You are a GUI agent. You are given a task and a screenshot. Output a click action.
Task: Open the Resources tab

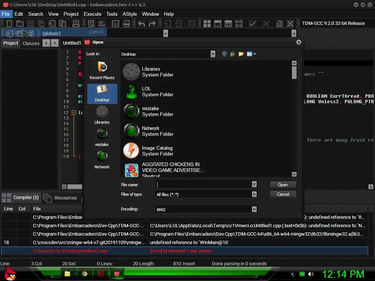coord(60,198)
